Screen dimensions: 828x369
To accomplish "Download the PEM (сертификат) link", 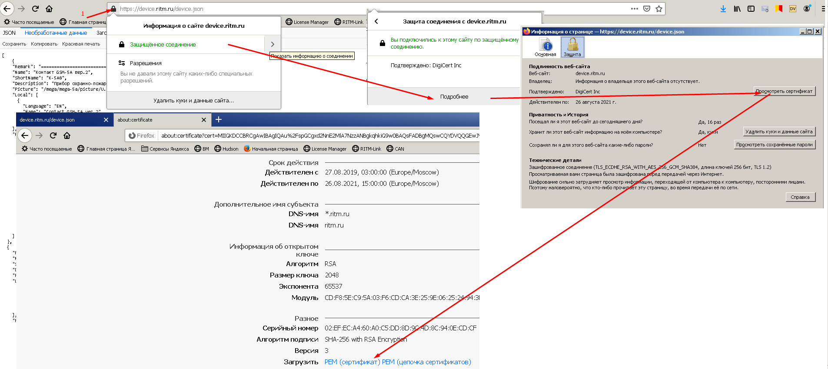I will click(x=352, y=362).
